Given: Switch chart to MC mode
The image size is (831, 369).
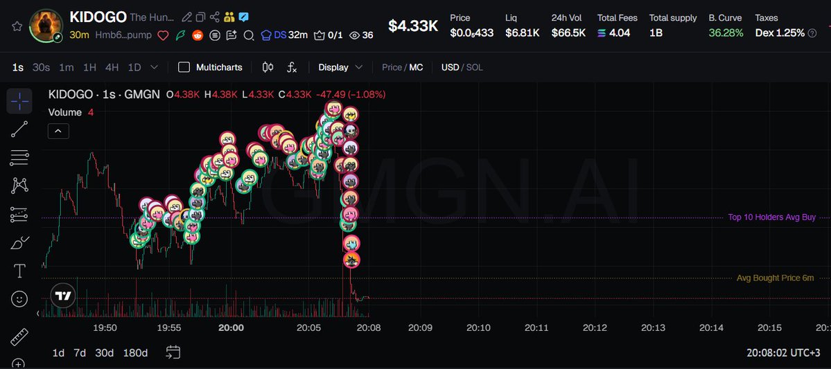Looking at the screenshot, I should (416, 67).
